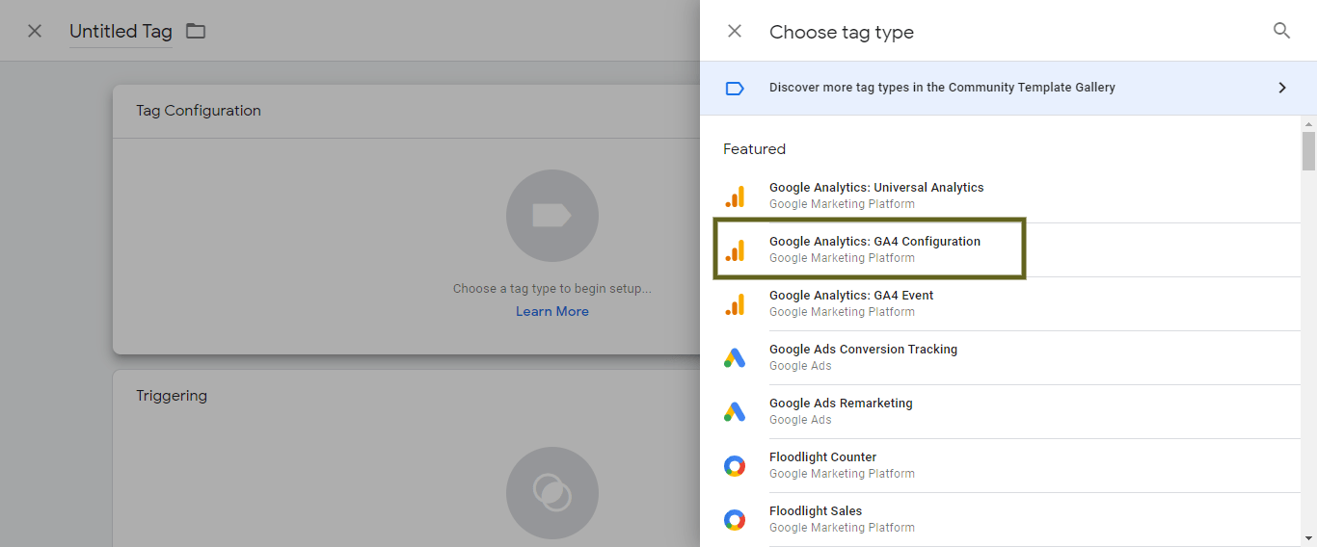Choose Google Analytics: GA4 Configuration text
Screen dimensions: 1317x547
point(874,242)
